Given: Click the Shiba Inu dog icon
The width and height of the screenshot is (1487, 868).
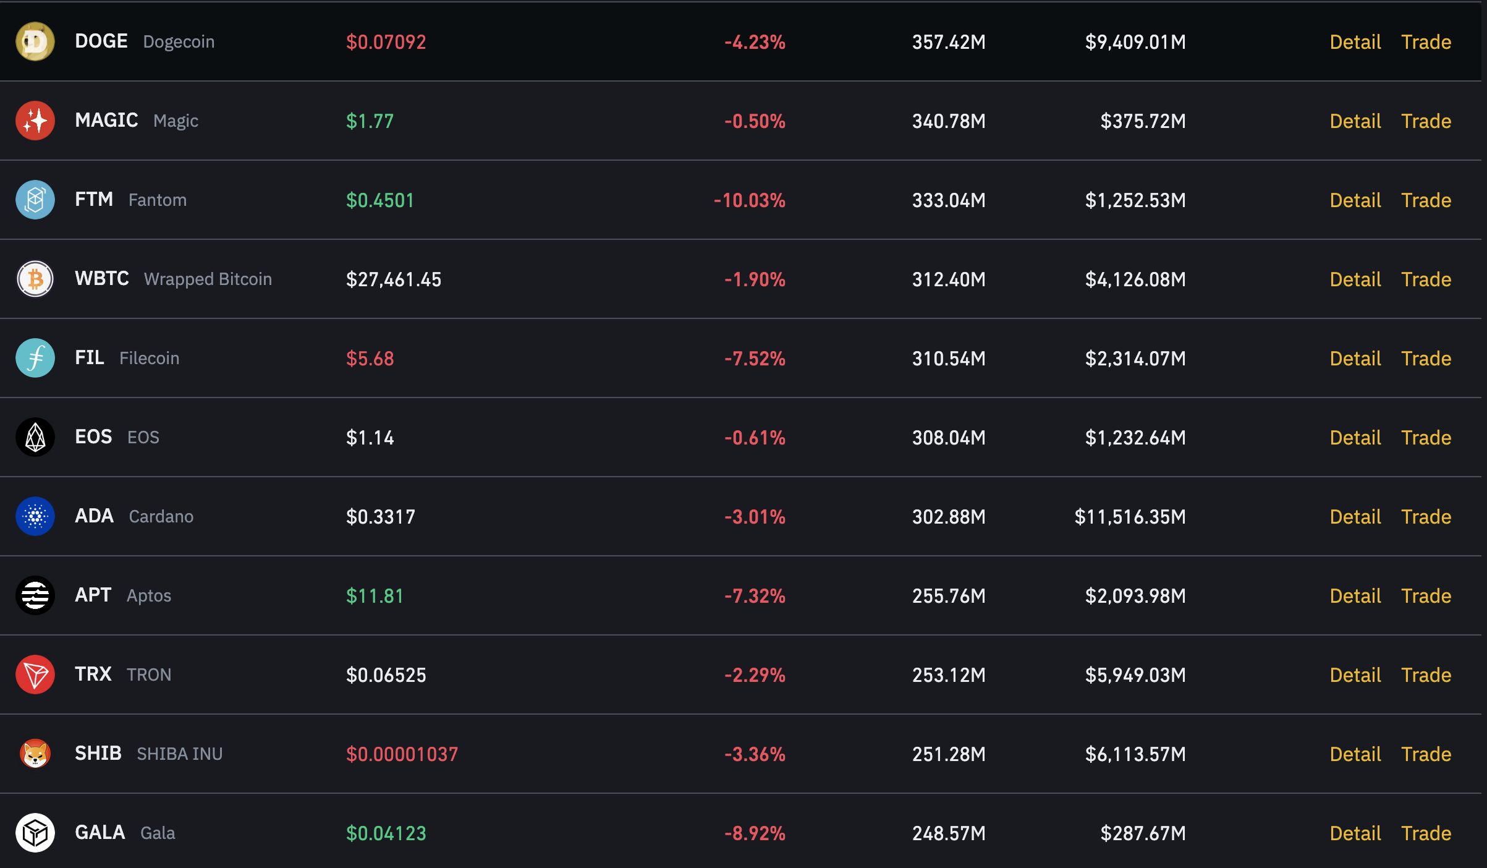Looking at the screenshot, I should point(35,754).
